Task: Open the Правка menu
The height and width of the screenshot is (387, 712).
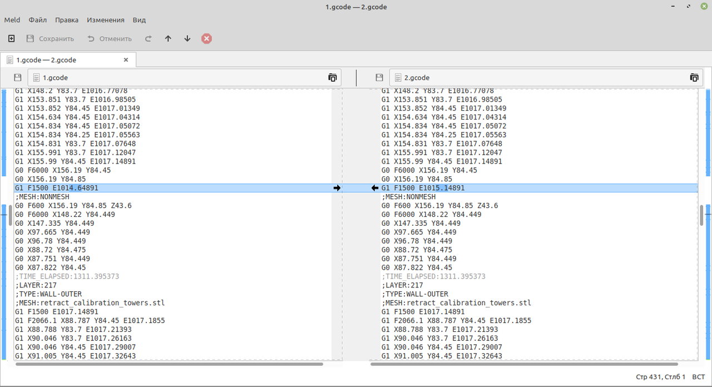Action: 67,19
